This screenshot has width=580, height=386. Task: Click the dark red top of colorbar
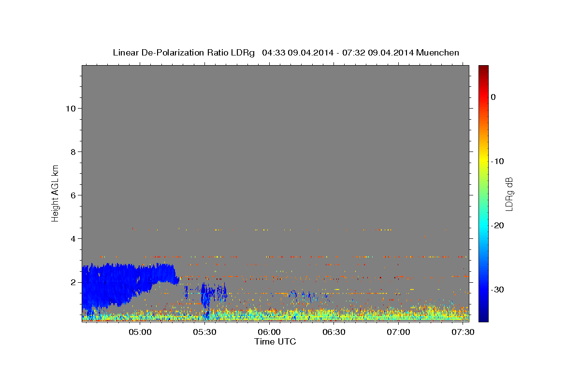pyautogui.click(x=483, y=69)
